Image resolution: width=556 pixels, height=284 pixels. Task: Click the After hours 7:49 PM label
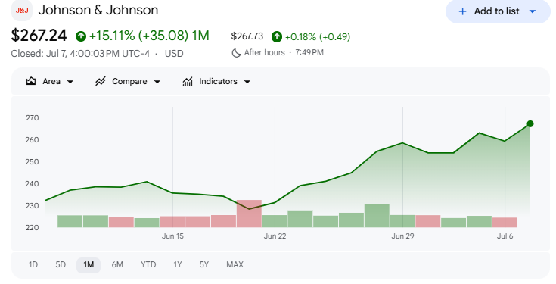pos(284,53)
